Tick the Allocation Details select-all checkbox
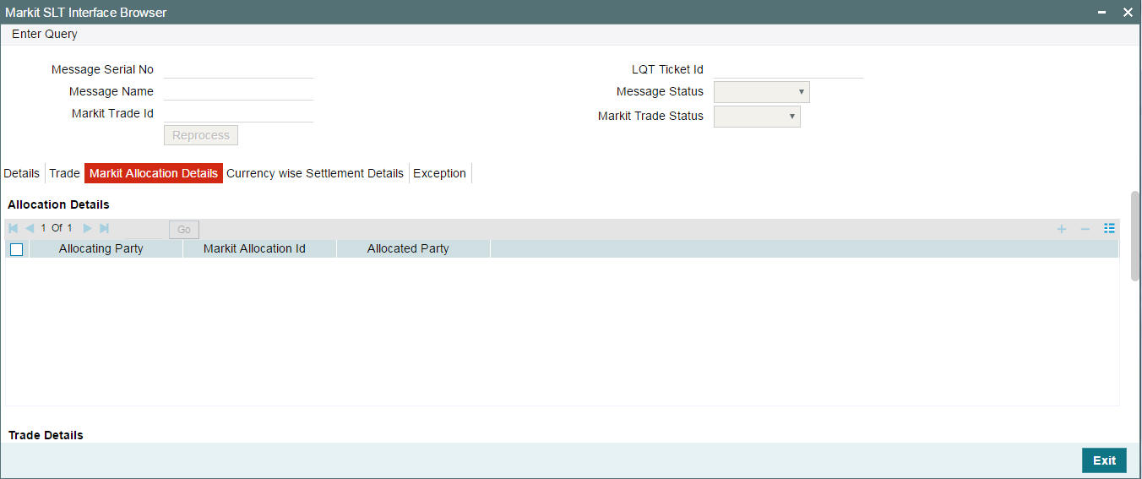This screenshot has height=479, width=1142. pyautogui.click(x=17, y=249)
